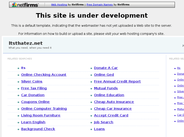184x137 pixels.
Task: Click 'What you need, when you need it' tagline
Action: point(30,48)
